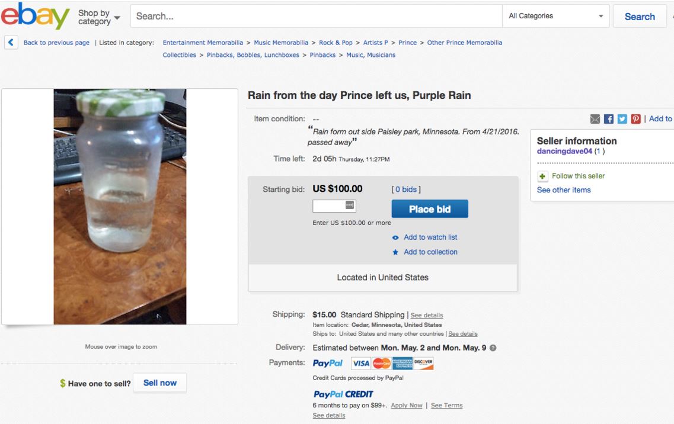Share listing on Facebook icon
The width and height of the screenshot is (674, 424).
coord(609,119)
